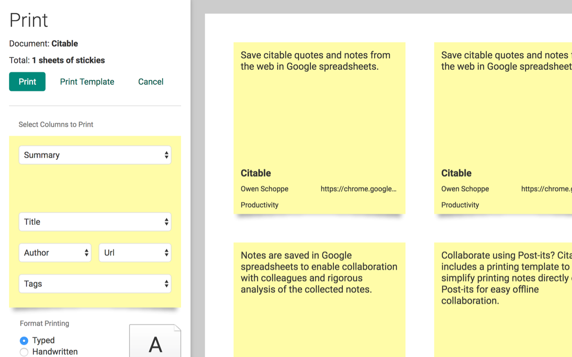This screenshot has width=572, height=357.
Task: Open the Author column dropdown
Action: (55, 253)
